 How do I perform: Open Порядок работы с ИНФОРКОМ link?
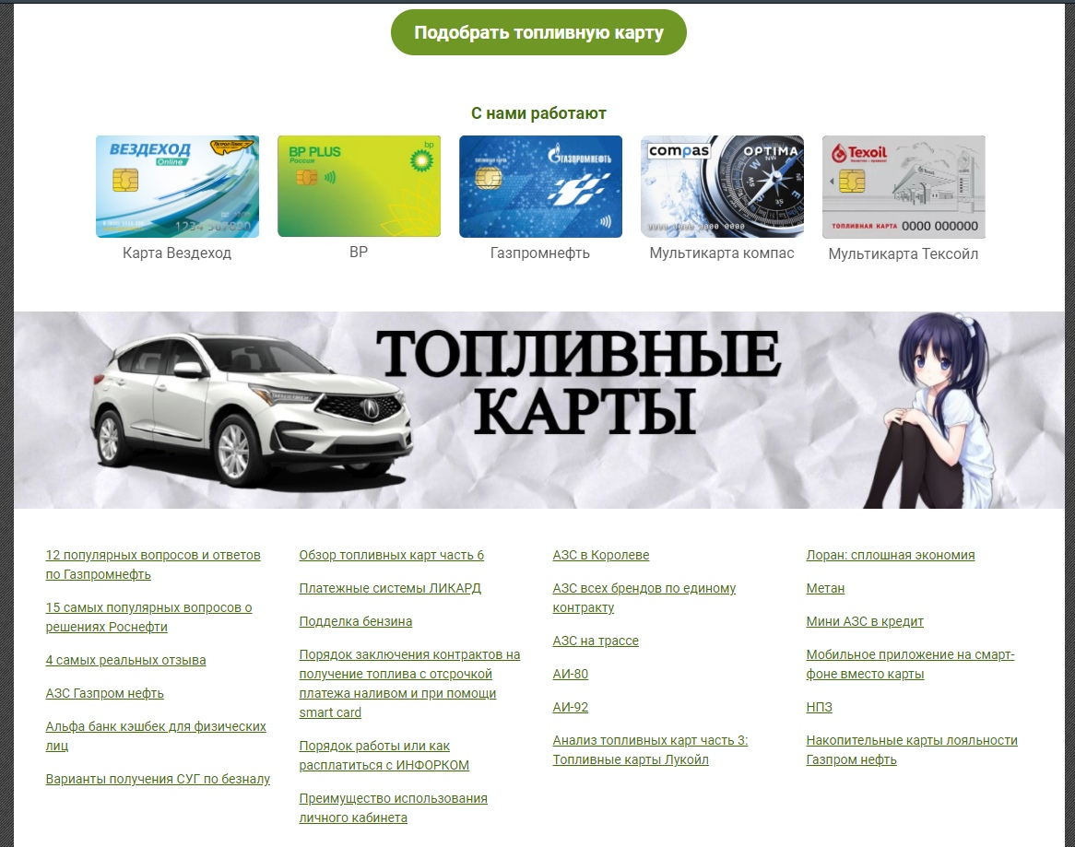point(384,755)
